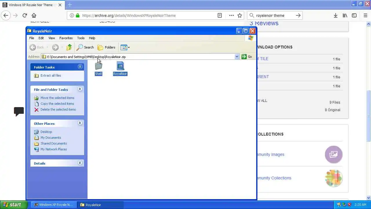Collapse the File and Folder Tasks panel
Screen dimensions: 371x209
80,89
